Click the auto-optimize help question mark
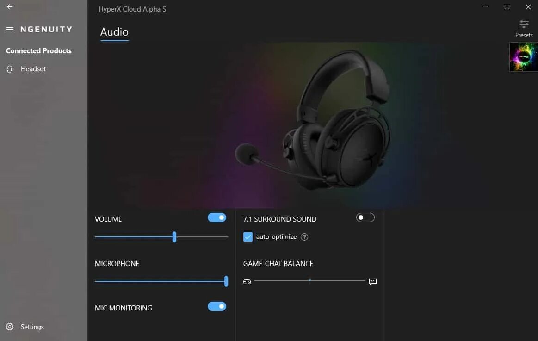Screen dimensions: 538x341 304,237
